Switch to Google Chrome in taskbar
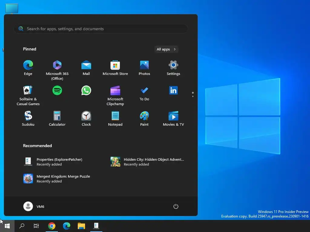Viewport: 310px width, 232px height. coord(52,226)
